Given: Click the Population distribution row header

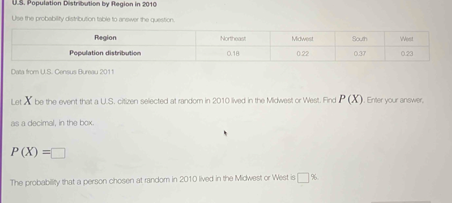Looking at the screenshot, I should (105, 53).
